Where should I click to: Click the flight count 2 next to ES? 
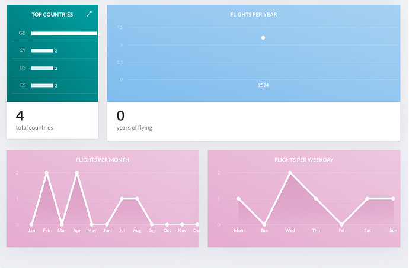click(x=56, y=86)
